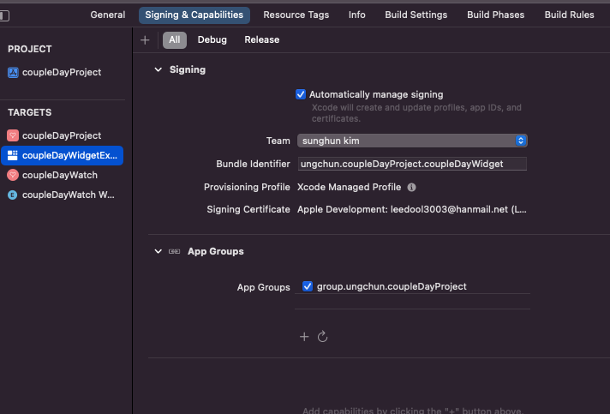Switch to Build Phases tab

click(495, 15)
